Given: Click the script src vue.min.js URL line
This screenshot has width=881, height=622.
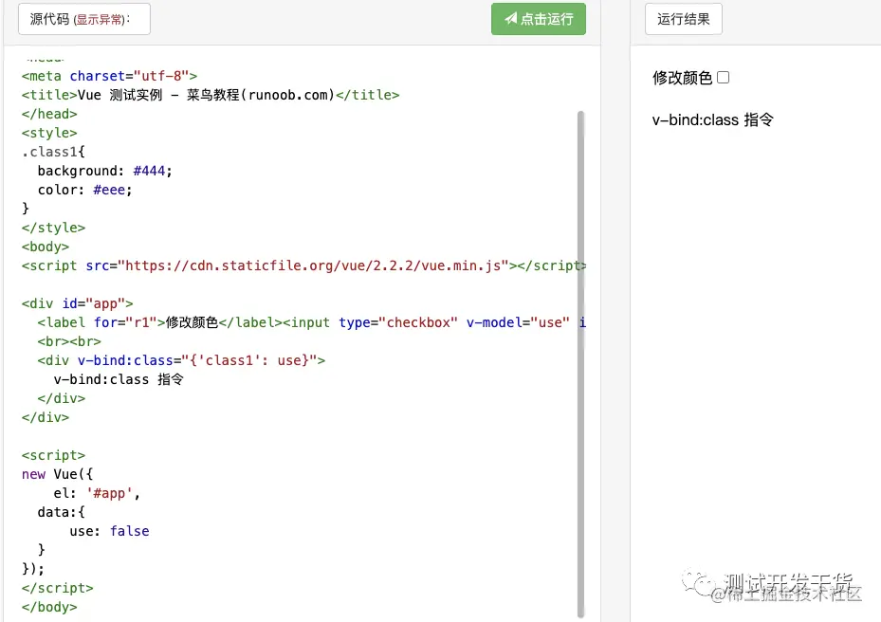Looking at the screenshot, I should click(304, 265).
